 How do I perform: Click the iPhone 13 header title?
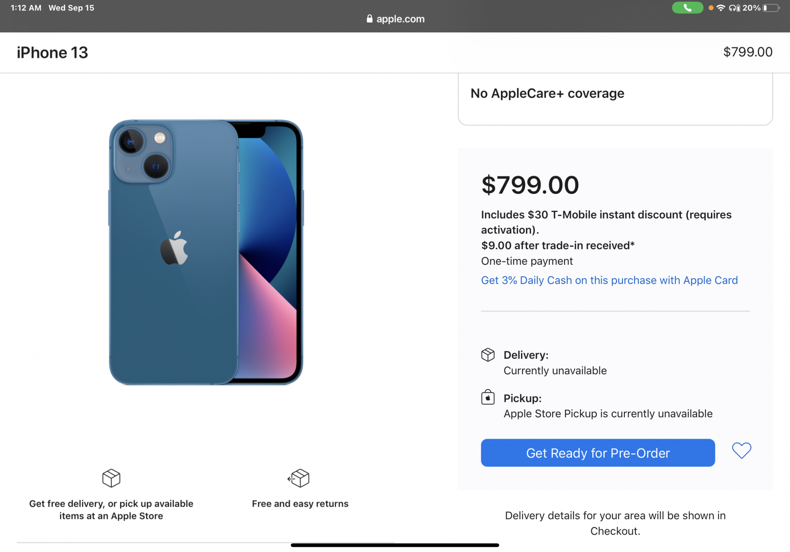(52, 53)
